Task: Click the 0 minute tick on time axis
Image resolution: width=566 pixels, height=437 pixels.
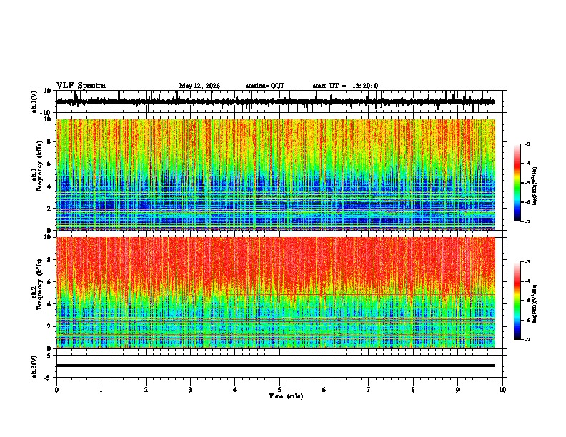Action: coord(56,390)
